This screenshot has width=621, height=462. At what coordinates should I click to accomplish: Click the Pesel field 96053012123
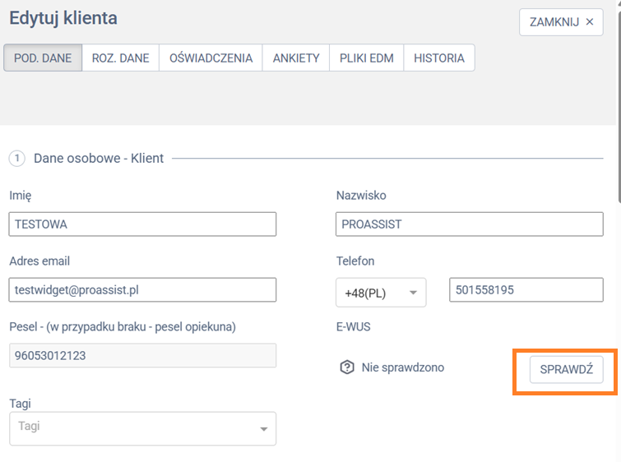[x=142, y=355]
